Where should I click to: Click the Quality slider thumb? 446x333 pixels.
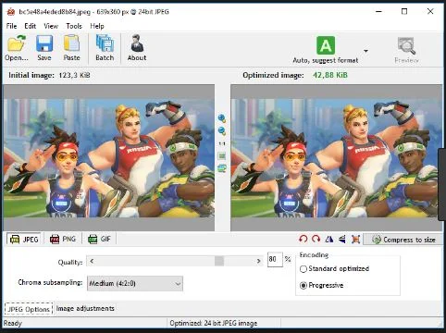pos(219,262)
